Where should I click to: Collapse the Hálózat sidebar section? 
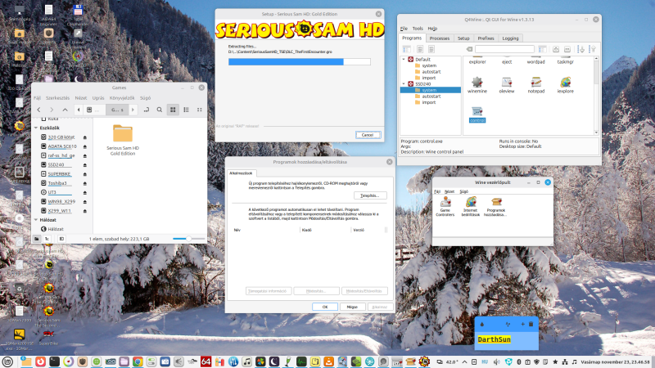click(36, 220)
